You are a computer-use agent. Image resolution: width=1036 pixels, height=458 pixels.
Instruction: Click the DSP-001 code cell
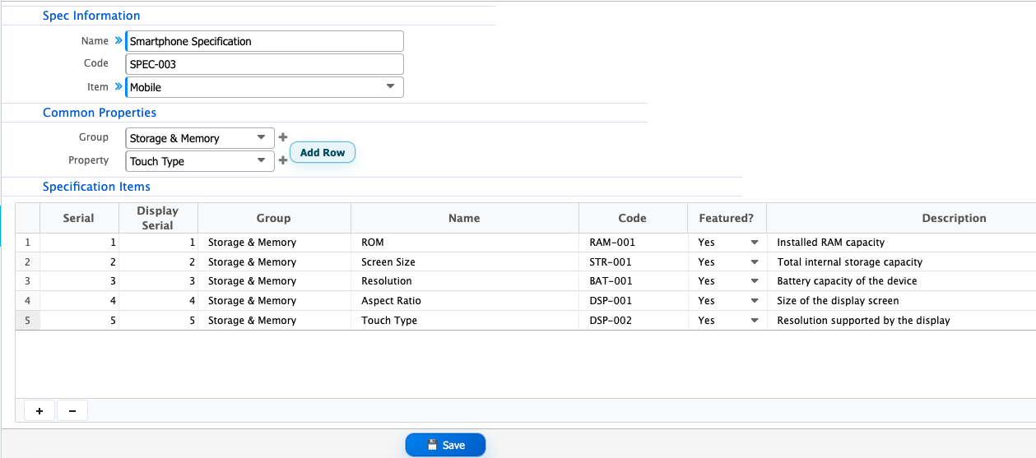coord(633,301)
